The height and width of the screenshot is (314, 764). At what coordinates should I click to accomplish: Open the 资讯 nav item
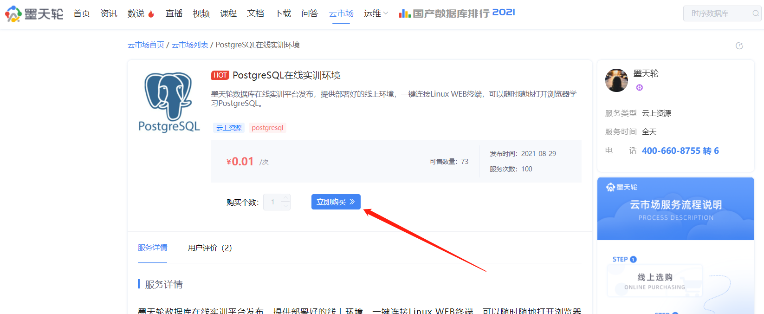109,13
